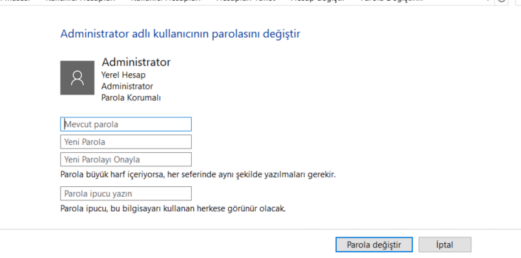Screen dimensions: 521x258
Task: Activate the Parola ipucu yazın field
Action: 126,193
